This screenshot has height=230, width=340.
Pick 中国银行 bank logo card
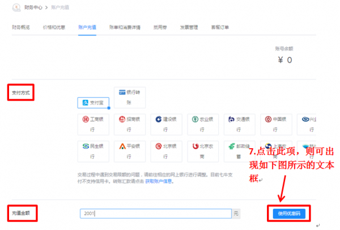(276, 124)
